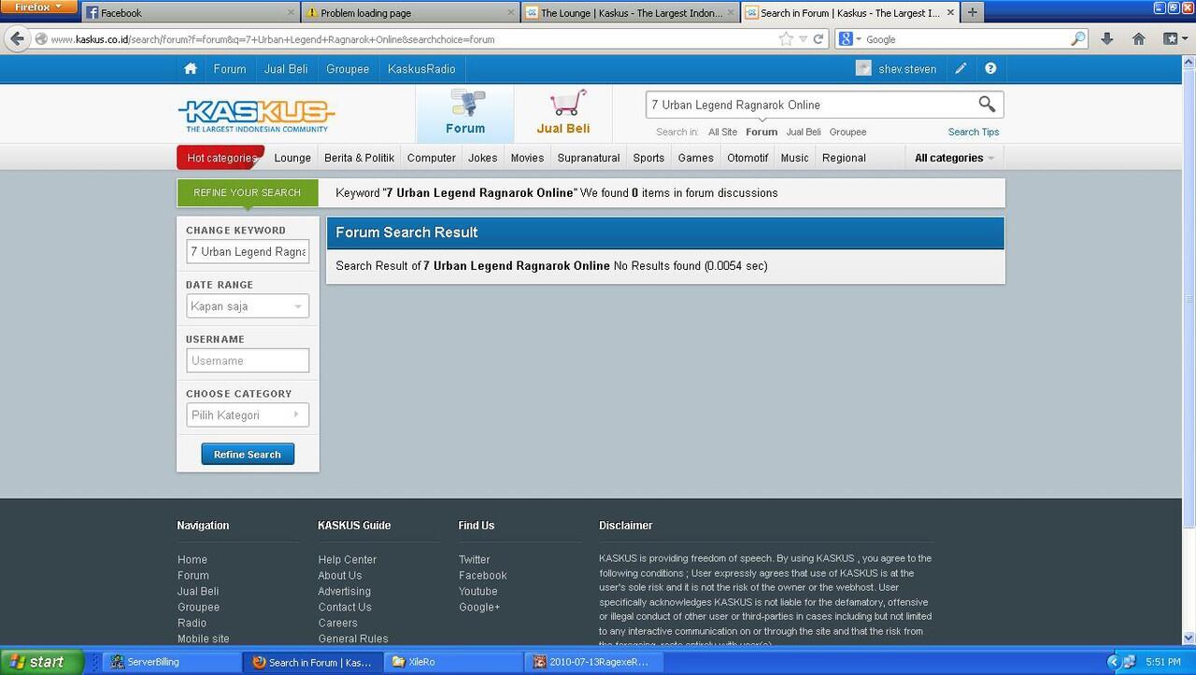Open the Search Tips link
Screen dimensions: 1196x675
(x=974, y=132)
